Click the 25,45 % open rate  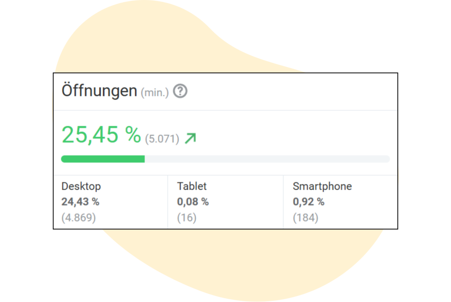coord(101,135)
